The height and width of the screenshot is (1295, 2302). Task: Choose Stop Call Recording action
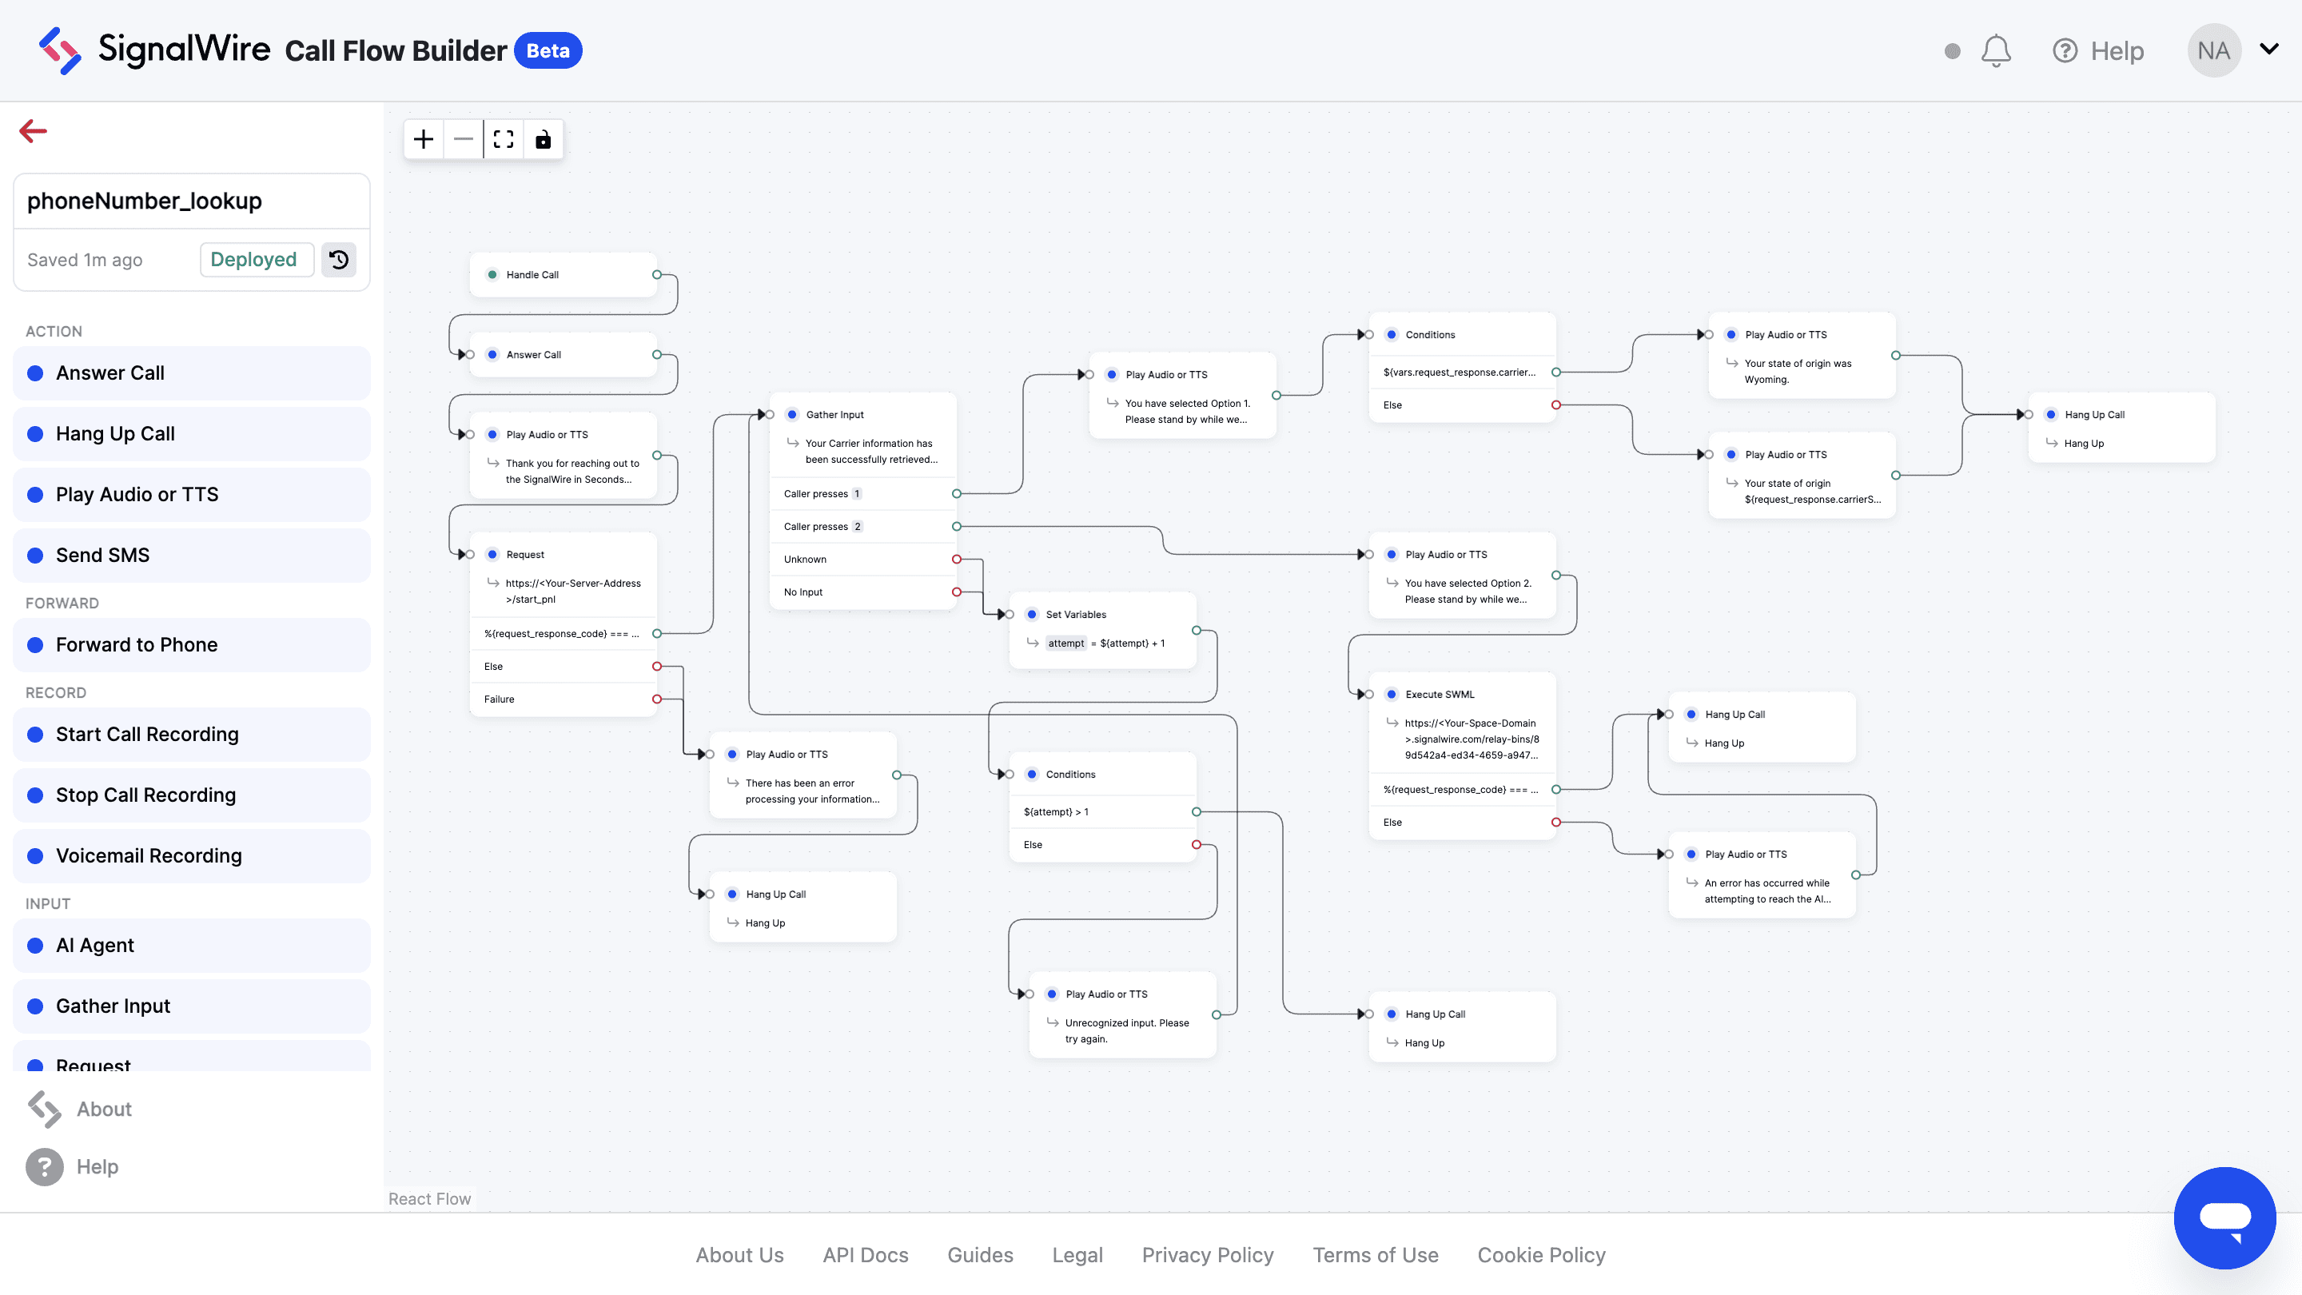pyautogui.click(x=191, y=795)
